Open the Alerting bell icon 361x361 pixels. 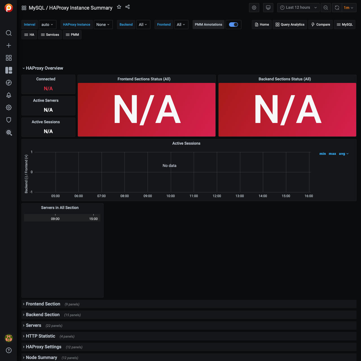point(9,95)
